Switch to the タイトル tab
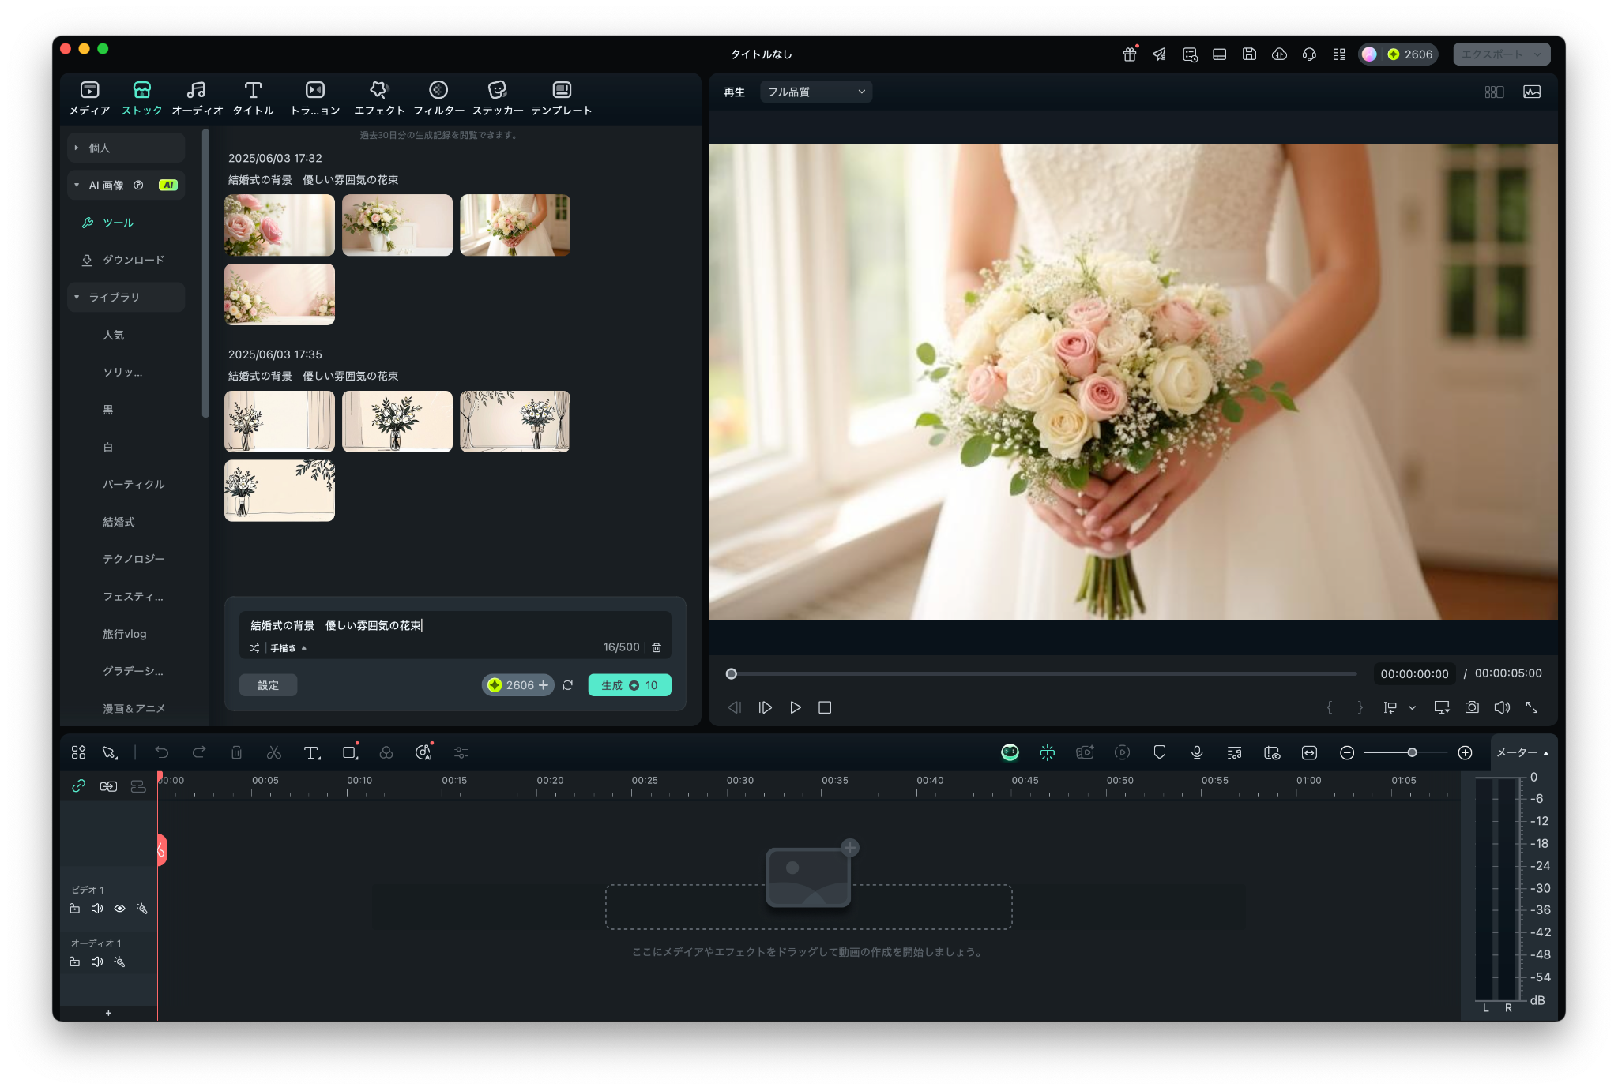 253,98
